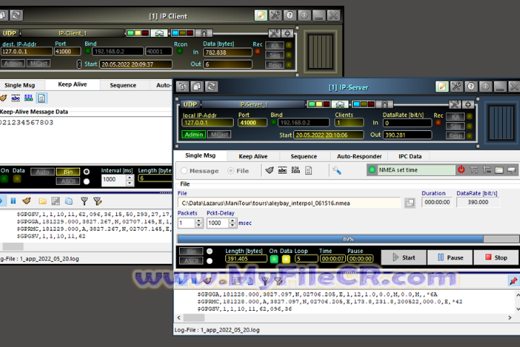
Task: Click the copy icon in IP-Server title bar
Action: 196,87
